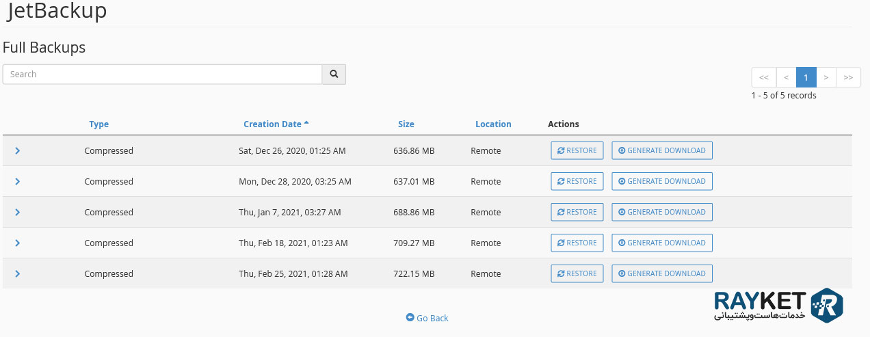
Task: Generate download for Dec 26, 2020 backup
Action: click(x=662, y=150)
